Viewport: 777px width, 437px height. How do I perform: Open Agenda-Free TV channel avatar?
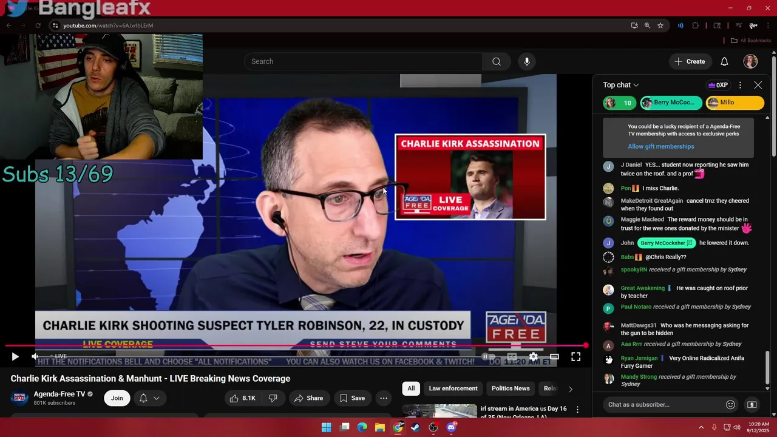click(x=19, y=398)
